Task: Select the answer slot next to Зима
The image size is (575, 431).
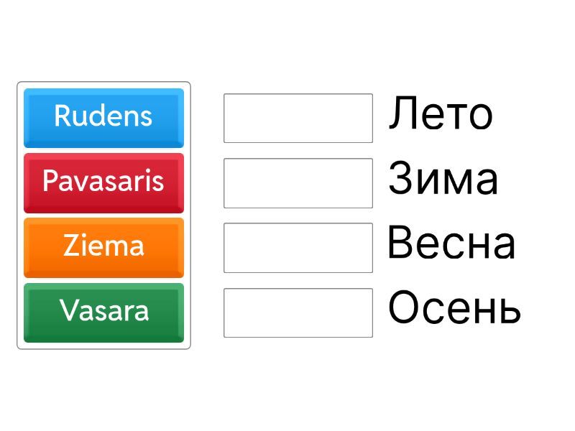Action: 298,182
